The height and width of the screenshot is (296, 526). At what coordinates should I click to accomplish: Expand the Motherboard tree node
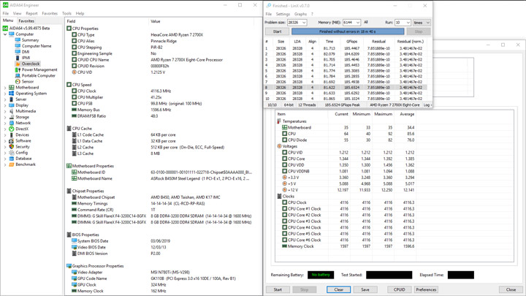pos(5,88)
